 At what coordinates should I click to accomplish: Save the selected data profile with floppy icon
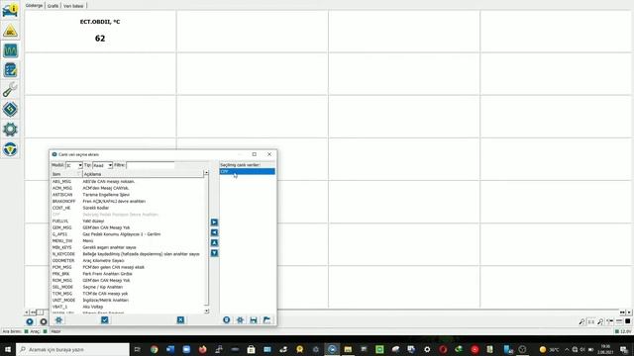tap(254, 320)
